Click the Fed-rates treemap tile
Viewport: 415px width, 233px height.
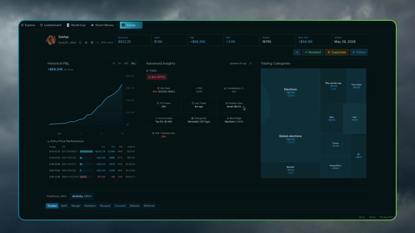tap(356, 86)
